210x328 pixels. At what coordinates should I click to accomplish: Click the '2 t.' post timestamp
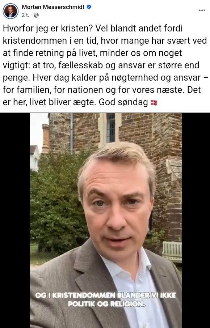click(x=25, y=15)
